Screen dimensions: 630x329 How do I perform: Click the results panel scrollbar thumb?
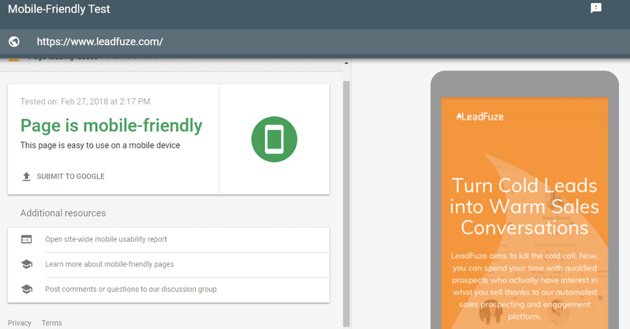tap(346, 204)
